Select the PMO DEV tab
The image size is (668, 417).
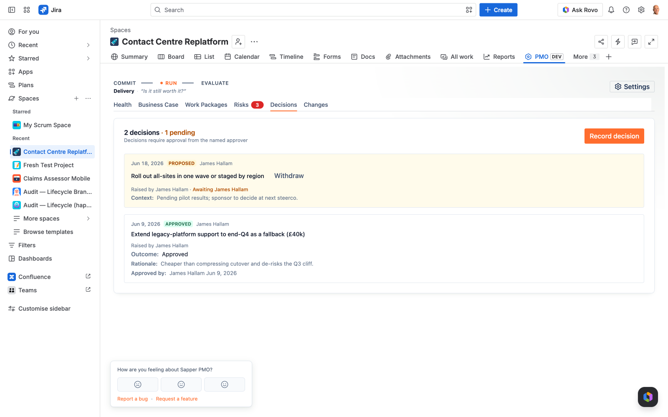(544, 57)
